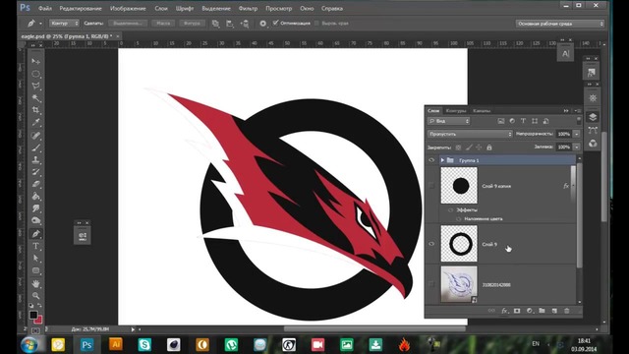Filter layers by pixel type icon
This screenshot has width=629, height=354.
coord(501,121)
